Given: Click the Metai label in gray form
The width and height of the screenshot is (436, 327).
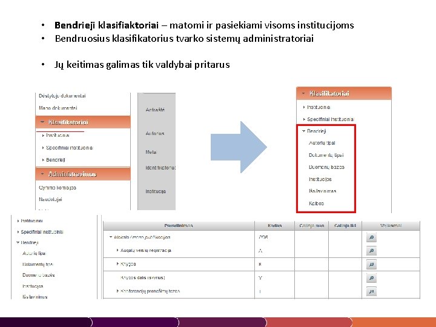Looking at the screenshot, I should pyautogui.click(x=151, y=152).
